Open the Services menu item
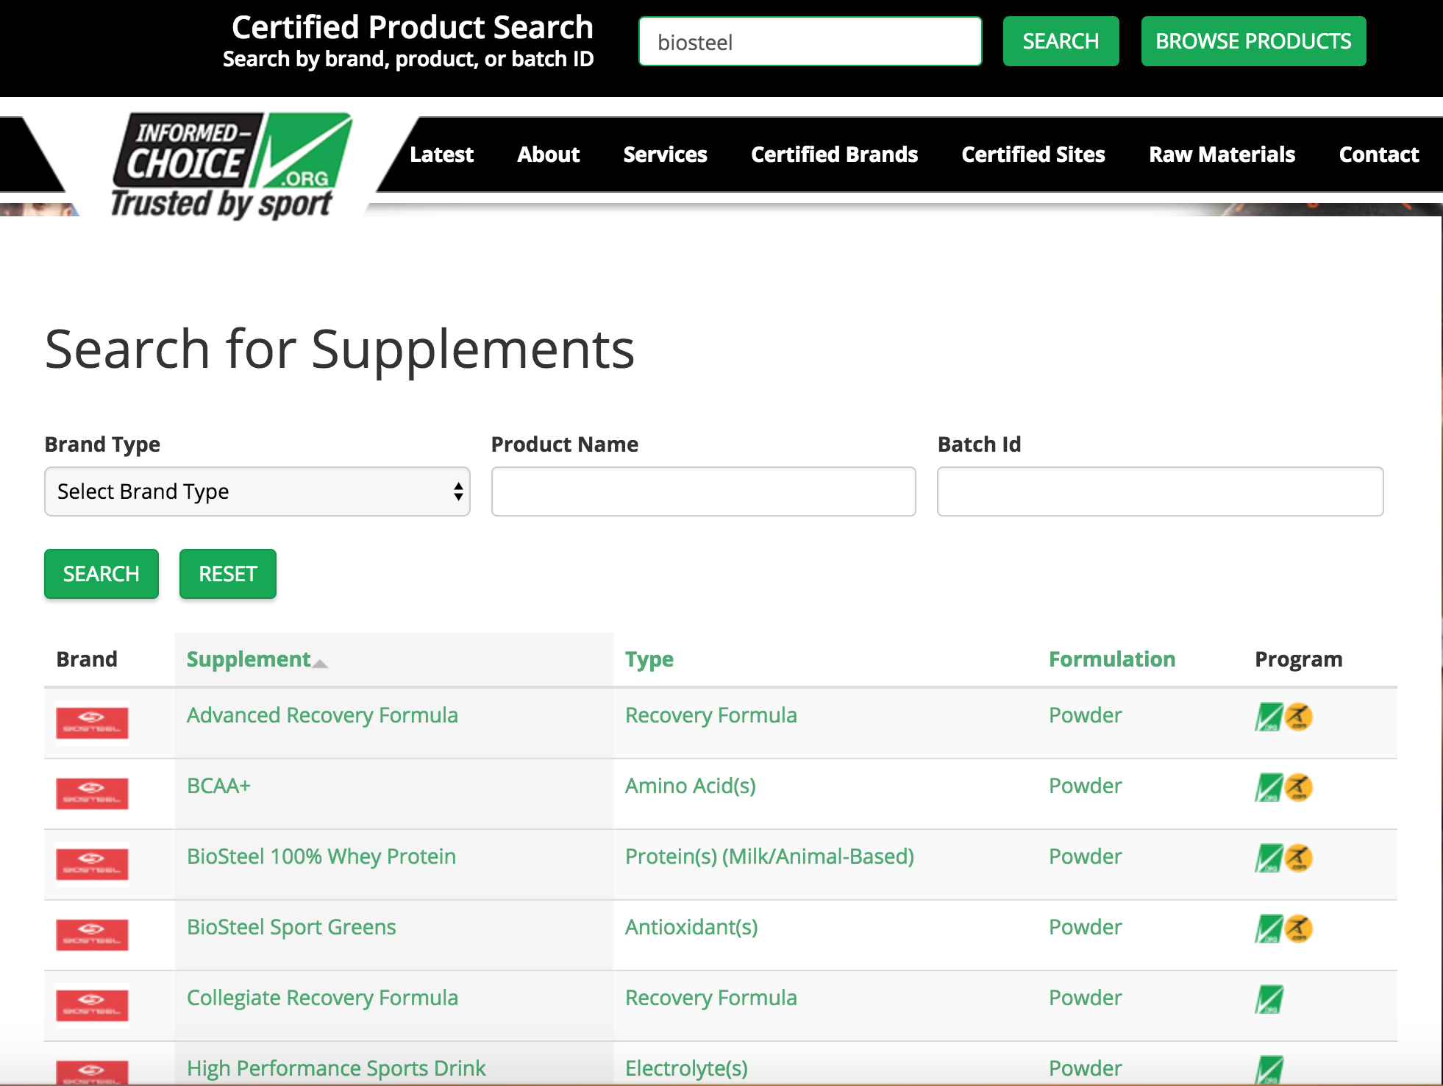The image size is (1443, 1086). pos(666,155)
